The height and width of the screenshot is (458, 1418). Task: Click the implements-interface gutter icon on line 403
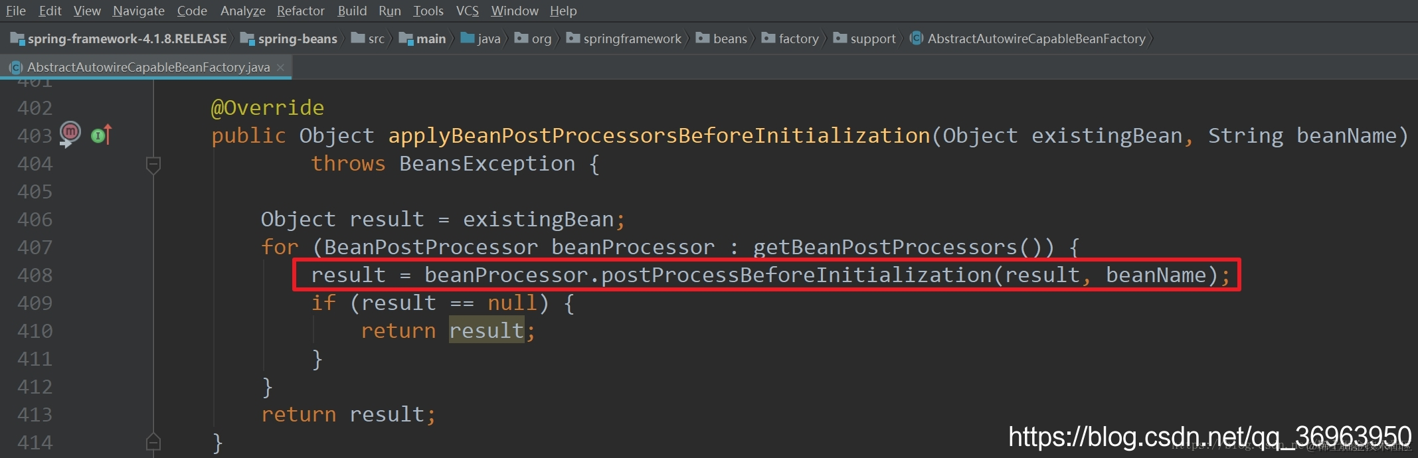[101, 135]
